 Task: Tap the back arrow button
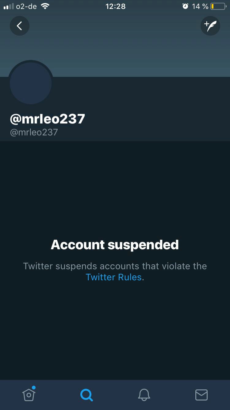click(x=19, y=26)
